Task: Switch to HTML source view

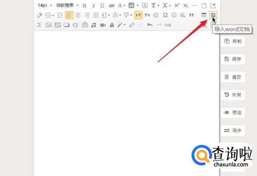Action: [x=168, y=25]
